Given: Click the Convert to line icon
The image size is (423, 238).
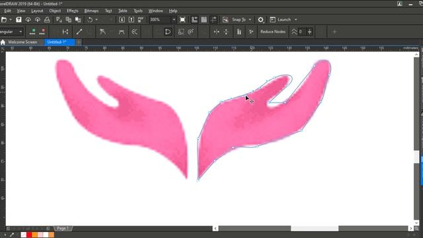Looking at the screenshot, I should (79, 32).
